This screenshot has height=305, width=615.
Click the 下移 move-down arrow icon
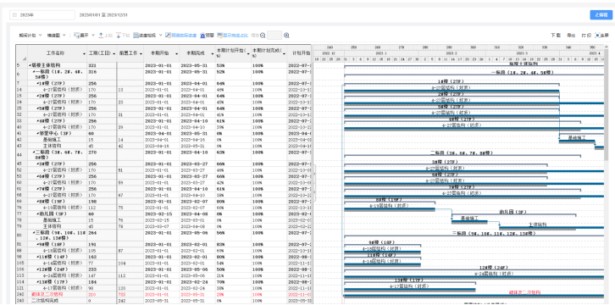(x=119, y=35)
